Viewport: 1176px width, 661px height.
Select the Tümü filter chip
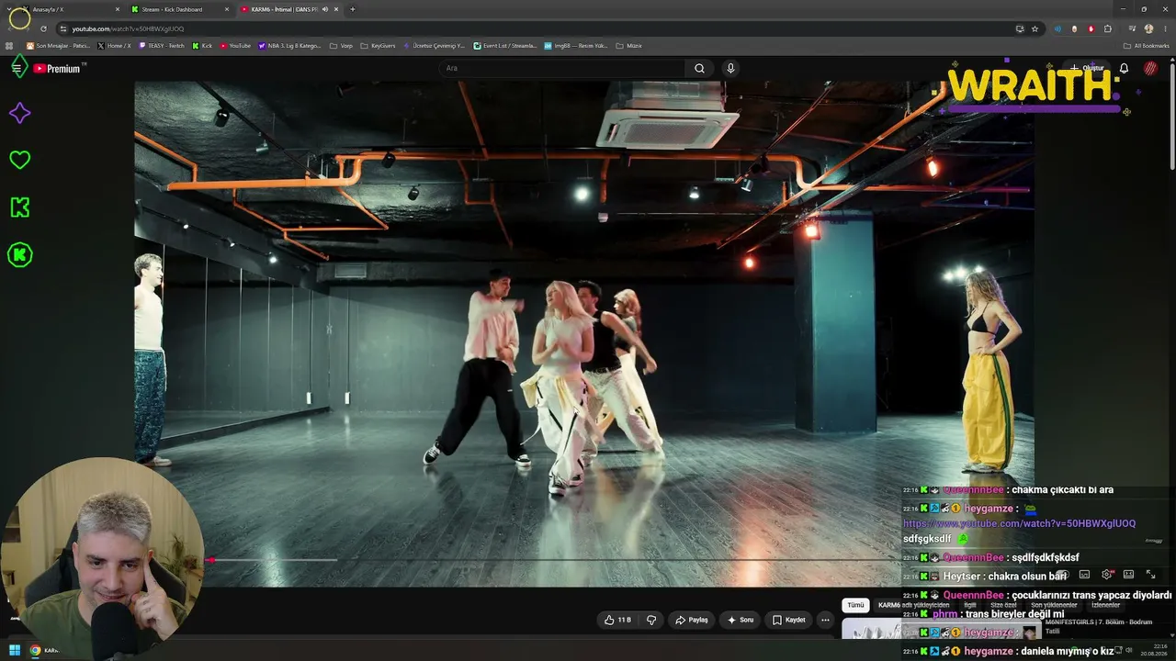855,605
